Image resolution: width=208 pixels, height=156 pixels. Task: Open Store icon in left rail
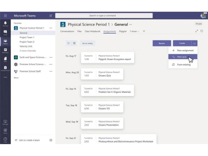coord(5,131)
